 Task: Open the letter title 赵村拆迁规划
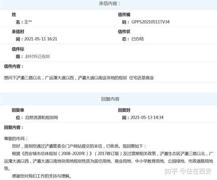click(37, 57)
